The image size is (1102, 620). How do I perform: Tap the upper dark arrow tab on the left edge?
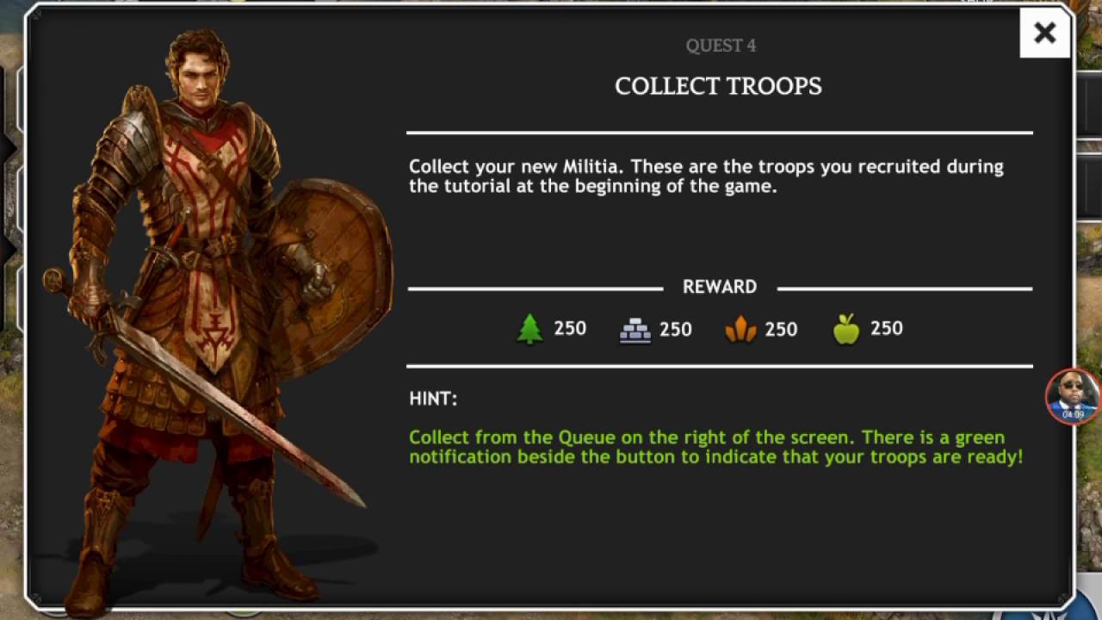8,150
